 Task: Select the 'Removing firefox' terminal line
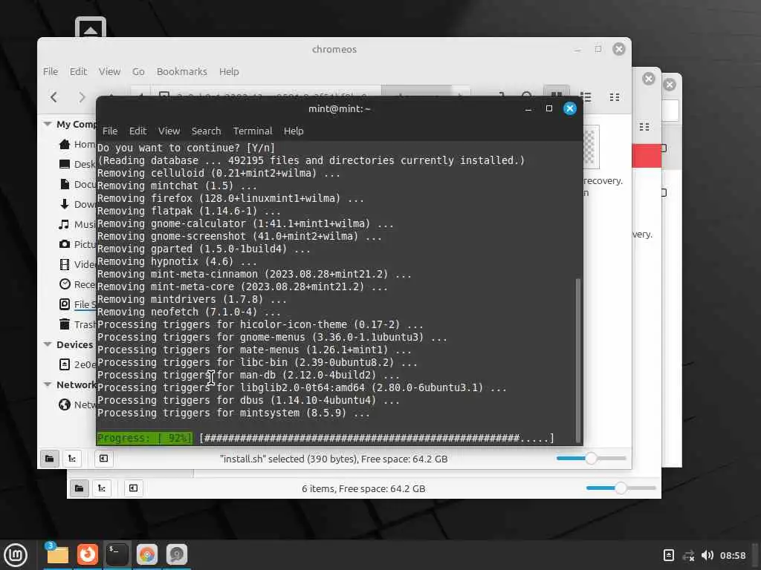tap(230, 198)
